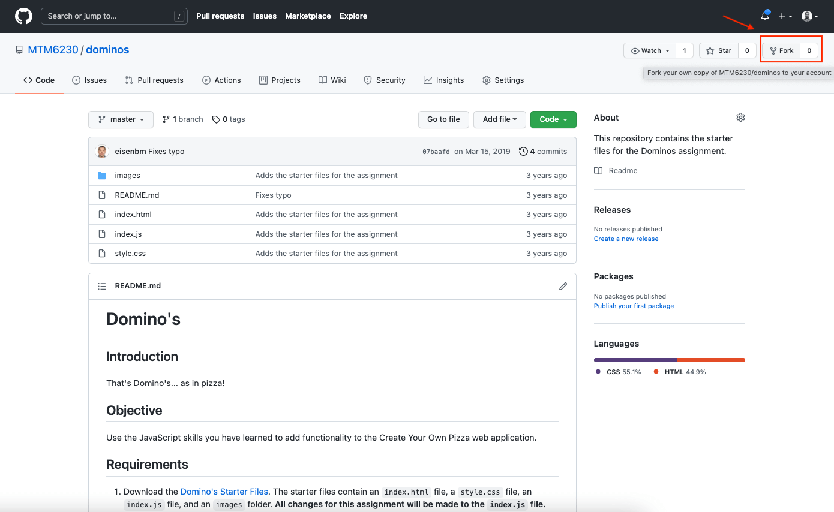Image resolution: width=834 pixels, height=512 pixels.
Task: Open the About section settings gear
Action: click(x=740, y=117)
